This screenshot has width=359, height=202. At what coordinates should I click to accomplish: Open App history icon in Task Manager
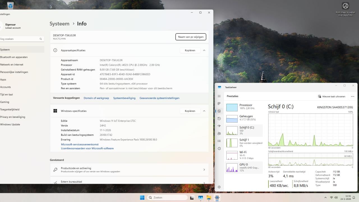coord(219,119)
